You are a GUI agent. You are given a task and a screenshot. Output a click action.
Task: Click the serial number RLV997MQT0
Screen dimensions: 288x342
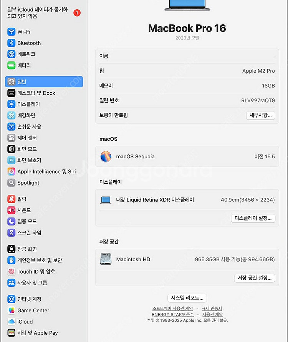click(x=258, y=101)
